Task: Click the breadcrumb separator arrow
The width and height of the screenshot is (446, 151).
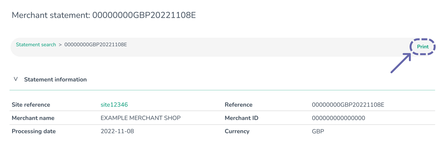Action: (60, 45)
